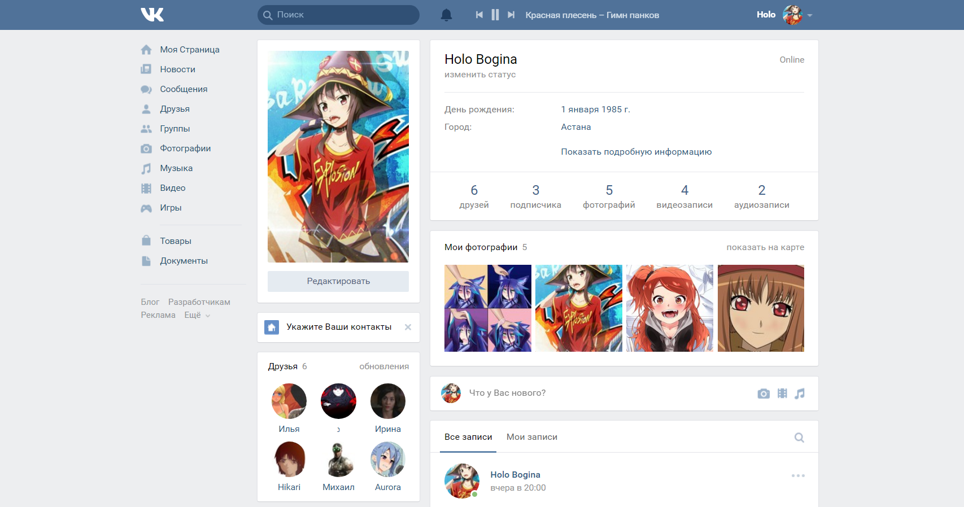Open the three-dot menu on the post
Image resolution: width=964 pixels, height=507 pixels.
coord(798,476)
